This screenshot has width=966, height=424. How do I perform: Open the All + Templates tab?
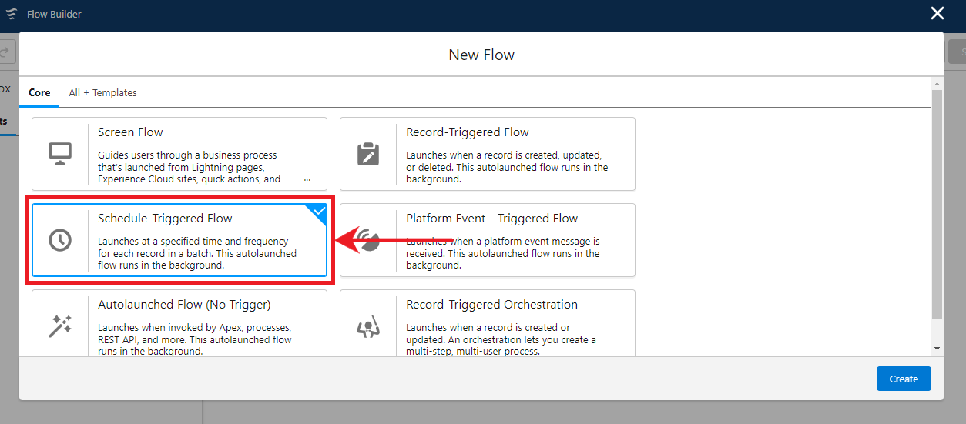tap(102, 92)
